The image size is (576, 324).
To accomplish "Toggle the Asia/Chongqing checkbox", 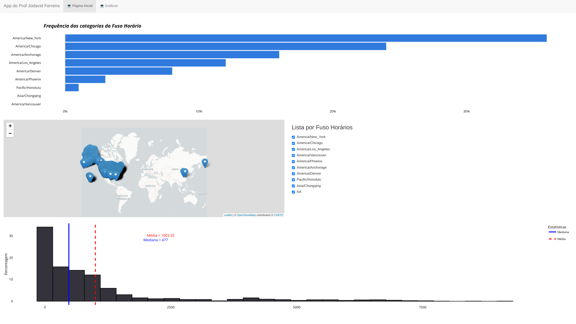I will (293, 186).
